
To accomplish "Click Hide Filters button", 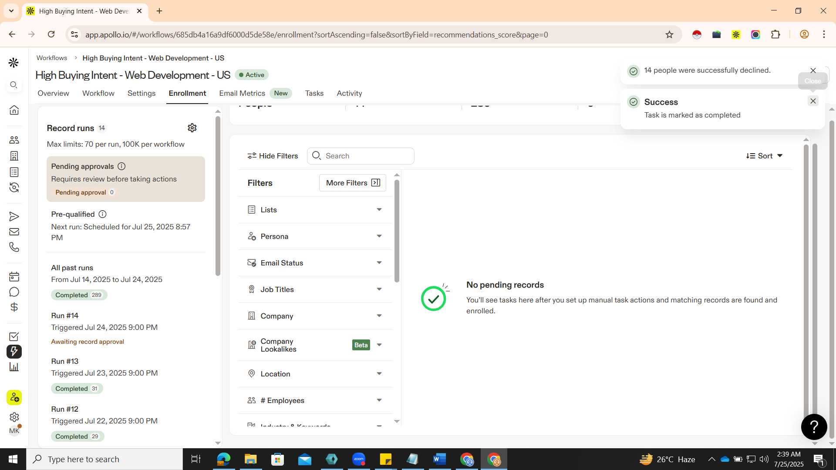I will [x=273, y=156].
